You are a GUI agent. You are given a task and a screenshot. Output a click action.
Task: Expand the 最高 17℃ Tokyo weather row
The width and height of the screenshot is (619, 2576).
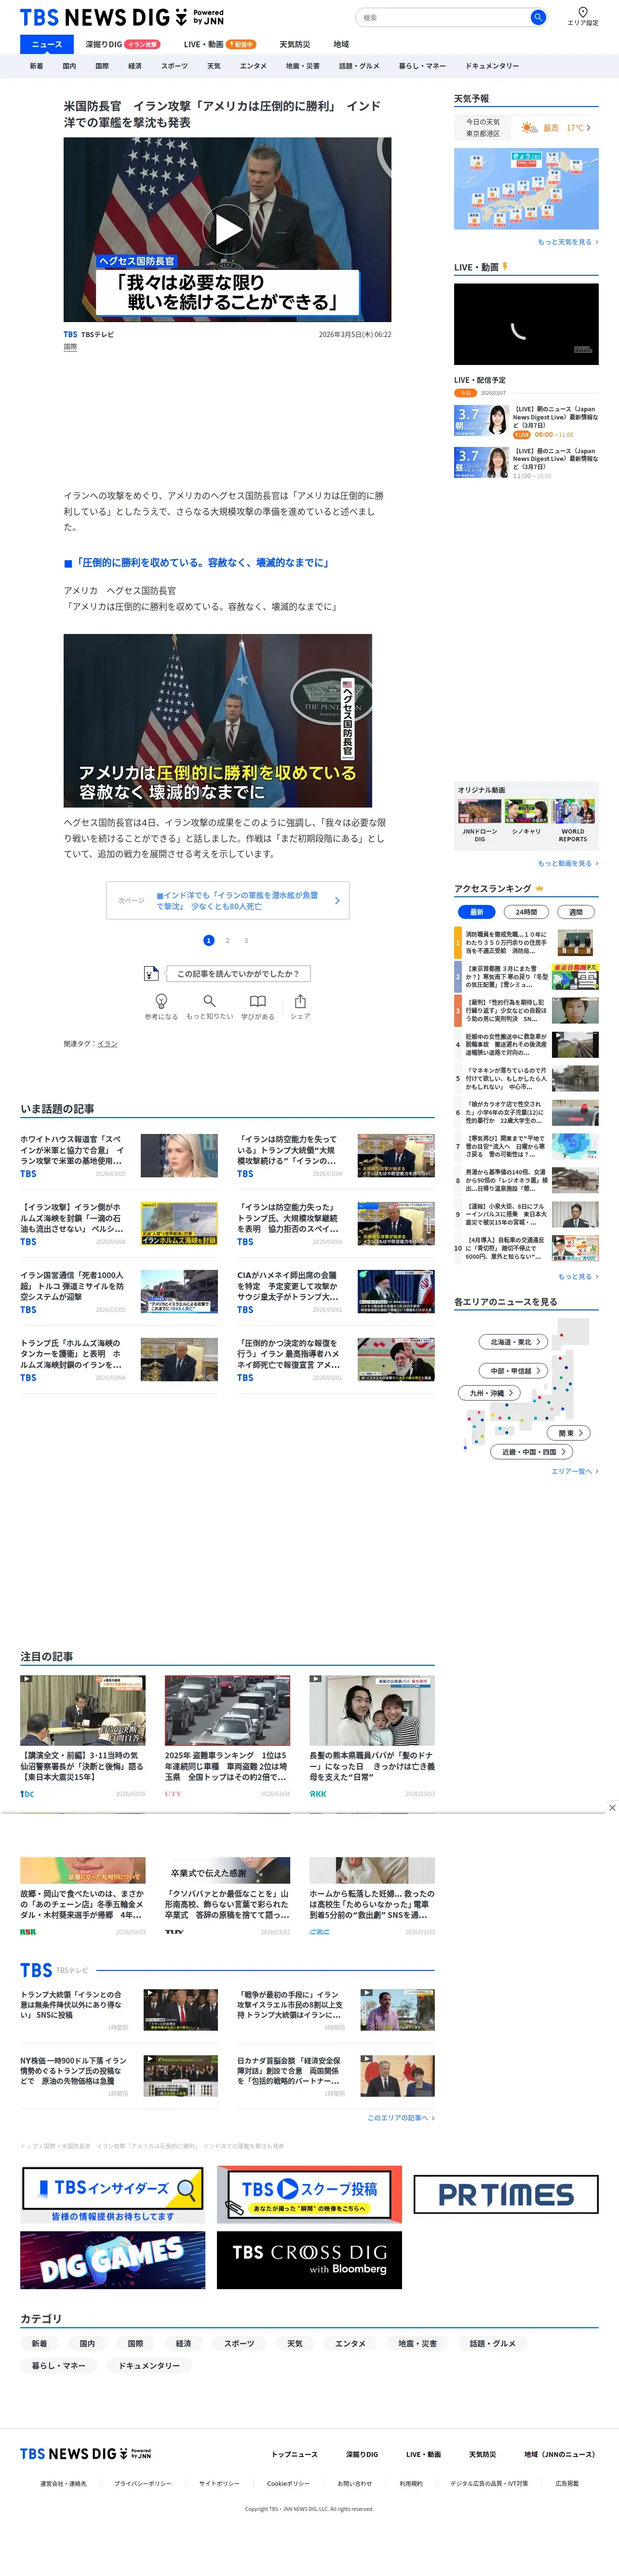(526, 128)
